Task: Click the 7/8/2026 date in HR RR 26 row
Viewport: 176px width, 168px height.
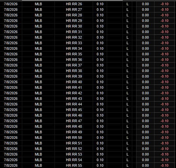Action: tap(11, 4)
